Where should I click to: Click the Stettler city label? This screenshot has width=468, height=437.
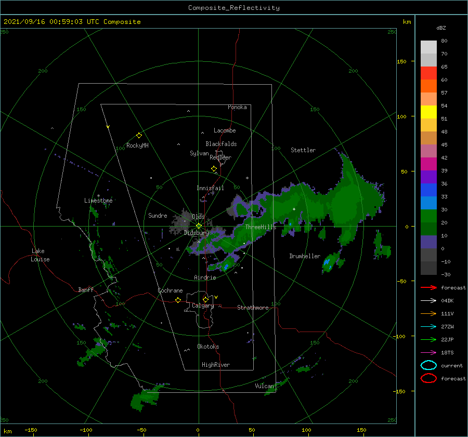(x=303, y=150)
